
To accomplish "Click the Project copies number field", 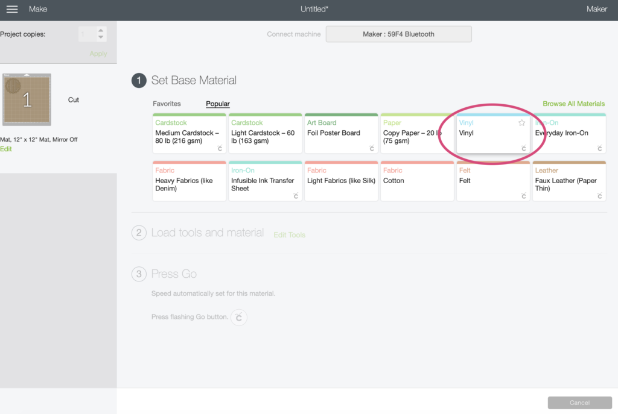I will 87,34.
